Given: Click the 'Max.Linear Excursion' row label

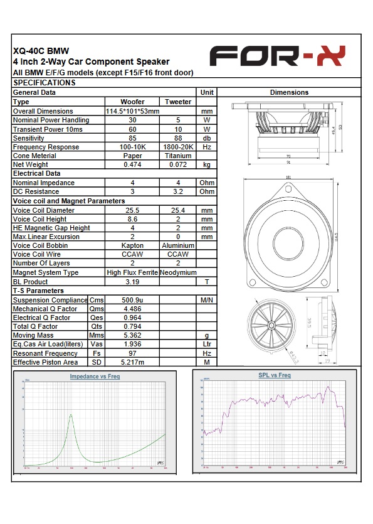Looking at the screenshot, I should 46,237.
